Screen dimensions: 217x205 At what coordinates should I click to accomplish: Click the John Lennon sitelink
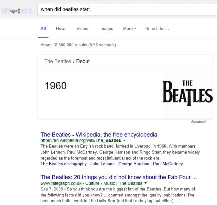click(x=102, y=164)
